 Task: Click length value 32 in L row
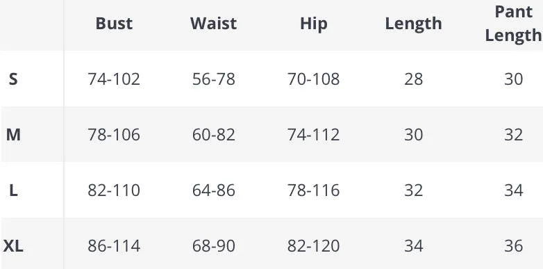[413, 190]
